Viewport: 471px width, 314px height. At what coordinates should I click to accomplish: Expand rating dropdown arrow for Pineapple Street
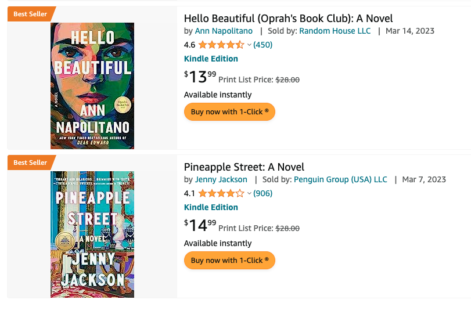pos(249,193)
